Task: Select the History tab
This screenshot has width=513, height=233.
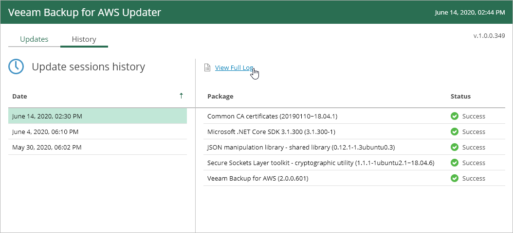Action: coord(84,39)
